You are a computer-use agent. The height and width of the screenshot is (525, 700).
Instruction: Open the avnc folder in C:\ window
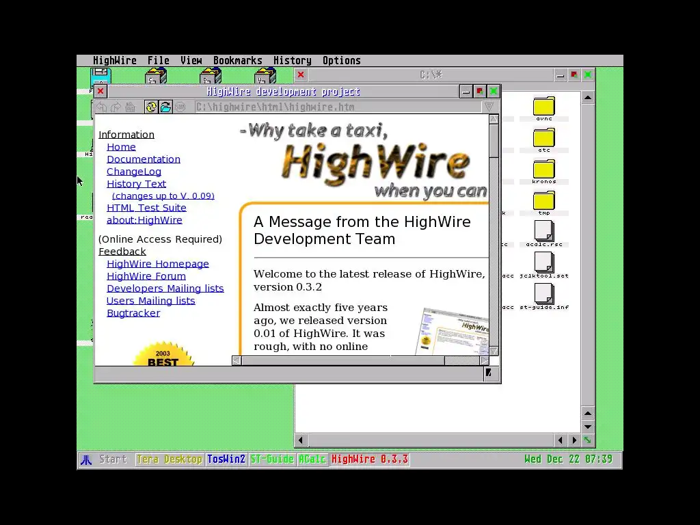coord(543,109)
